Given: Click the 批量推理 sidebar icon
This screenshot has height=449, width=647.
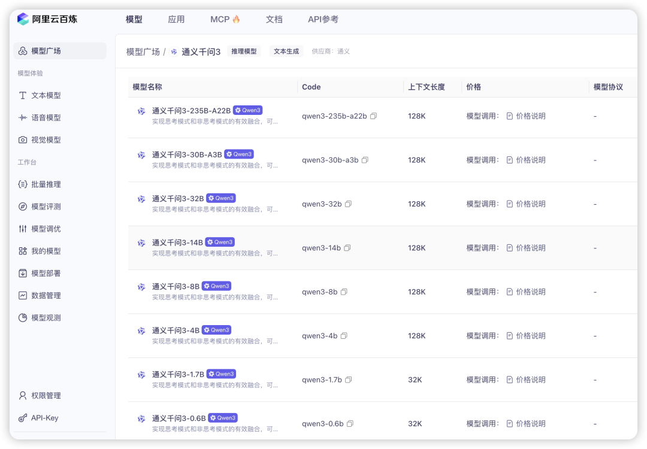Looking at the screenshot, I should coord(23,184).
